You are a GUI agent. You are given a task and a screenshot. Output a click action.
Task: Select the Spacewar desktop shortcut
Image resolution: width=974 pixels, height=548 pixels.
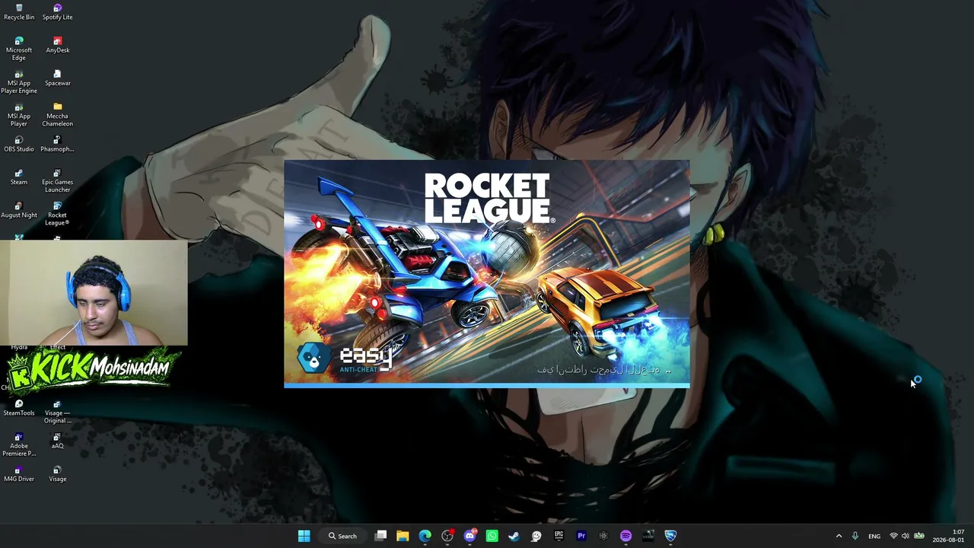[x=57, y=78]
